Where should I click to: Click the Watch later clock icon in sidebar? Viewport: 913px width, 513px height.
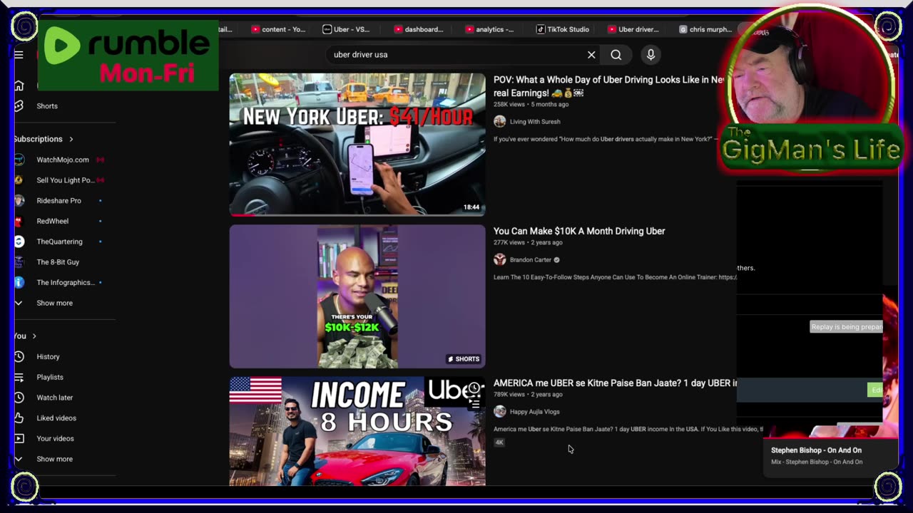[x=19, y=398]
